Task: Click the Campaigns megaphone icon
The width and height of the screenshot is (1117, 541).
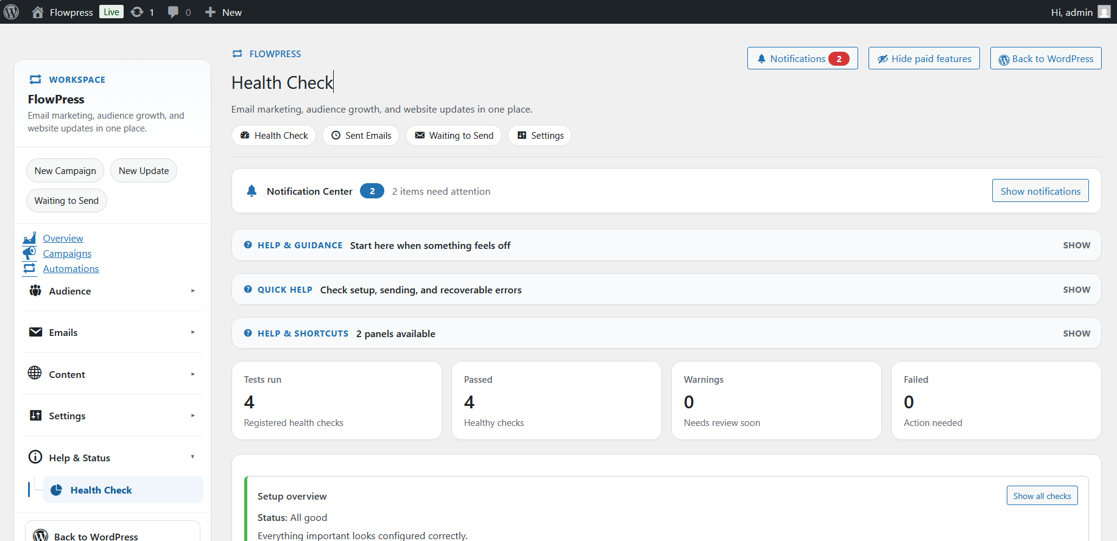Action: [29, 253]
